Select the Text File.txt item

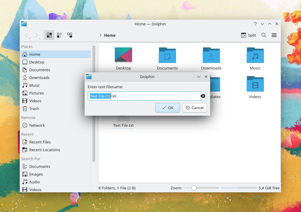(x=123, y=126)
